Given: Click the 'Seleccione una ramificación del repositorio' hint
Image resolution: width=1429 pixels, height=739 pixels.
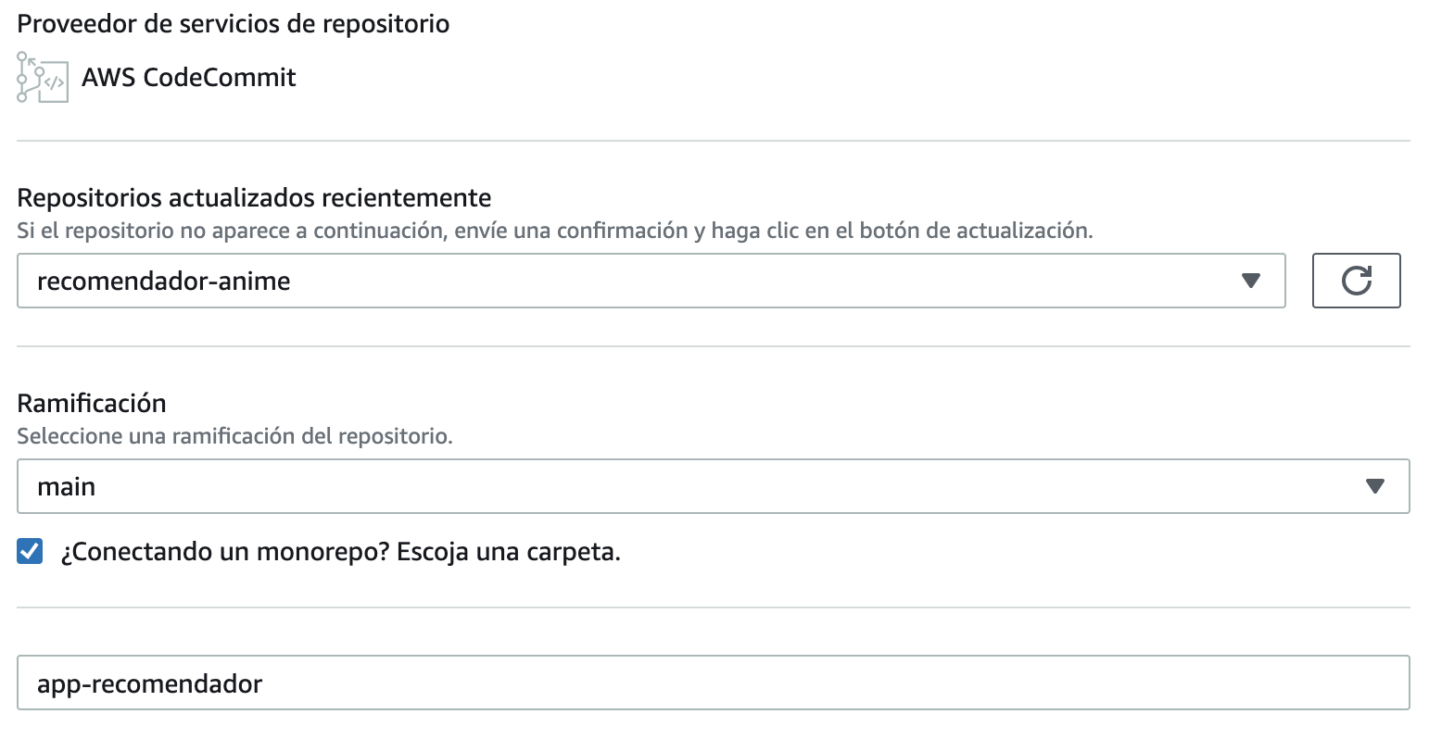Looking at the screenshot, I should pyautogui.click(x=234, y=436).
